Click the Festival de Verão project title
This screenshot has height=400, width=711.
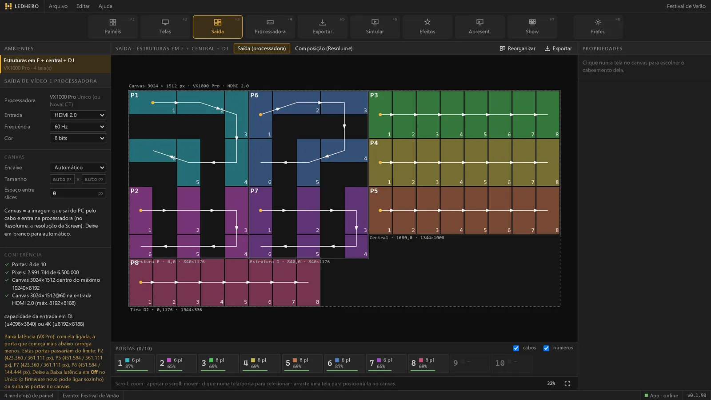point(686,6)
